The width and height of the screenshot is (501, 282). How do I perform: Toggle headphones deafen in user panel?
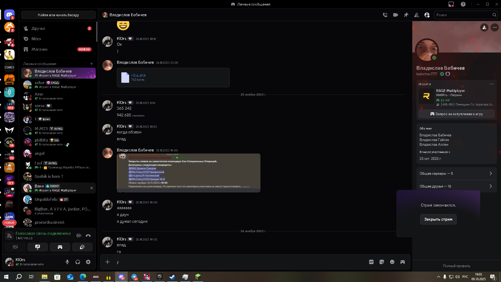point(78,262)
